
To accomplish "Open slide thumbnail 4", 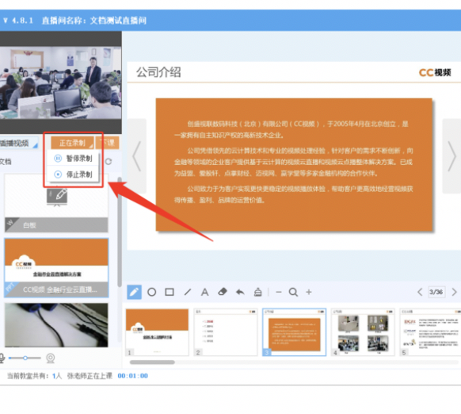I will pyautogui.click(x=363, y=332).
